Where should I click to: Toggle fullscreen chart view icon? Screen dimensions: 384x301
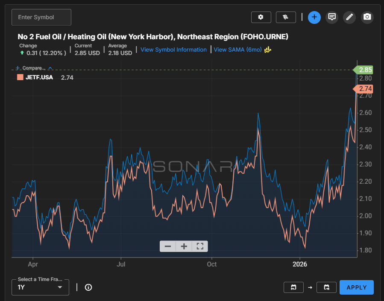pyautogui.click(x=200, y=246)
